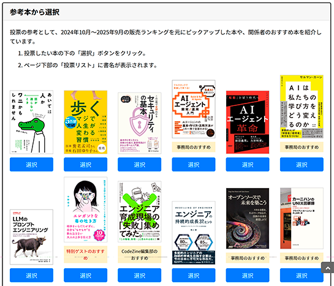This screenshot has width=334, height=286.
Task: Click 選択 under AIエージェント開発/運用入門
Action: (194, 165)
